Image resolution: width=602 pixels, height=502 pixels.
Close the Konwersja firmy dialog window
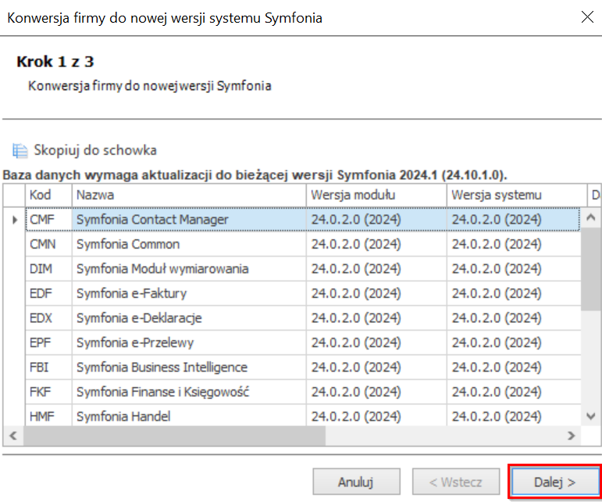(587, 17)
